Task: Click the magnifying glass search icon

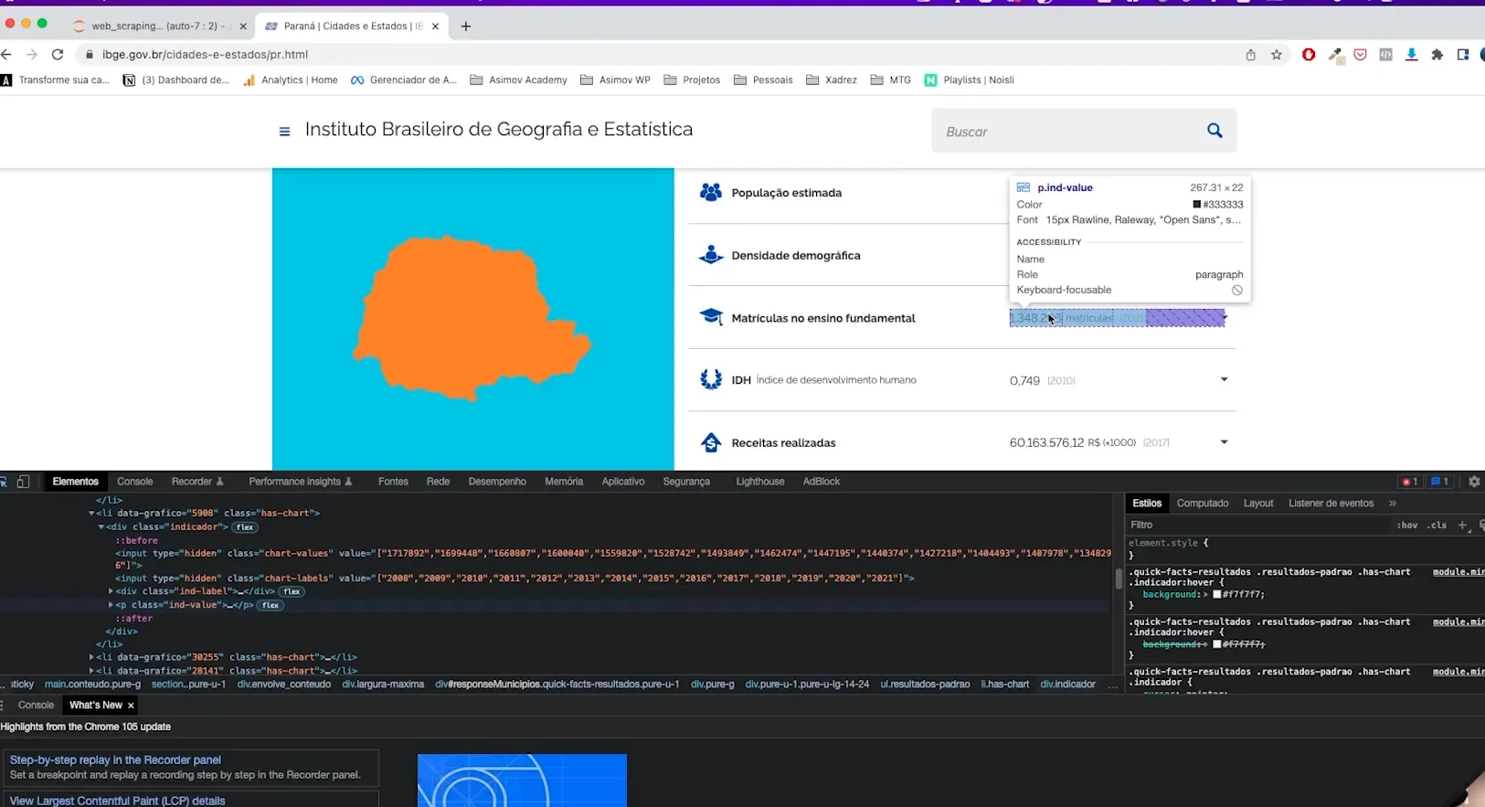Action: [x=1215, y=131]
